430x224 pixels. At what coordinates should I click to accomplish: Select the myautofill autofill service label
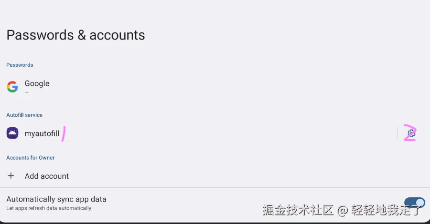click(x=42, y=133)
